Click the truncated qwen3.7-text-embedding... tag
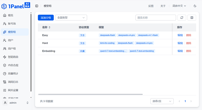This screenshot has width=202, height=110. coord(113,51)
